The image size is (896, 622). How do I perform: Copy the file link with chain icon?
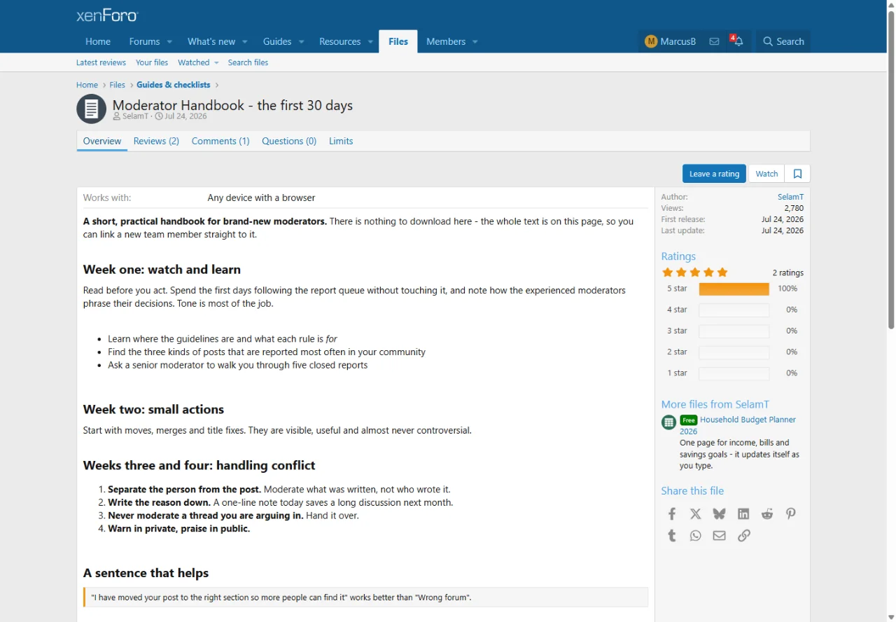(743, 536)
